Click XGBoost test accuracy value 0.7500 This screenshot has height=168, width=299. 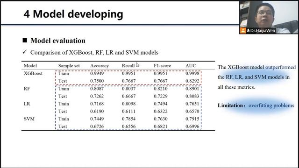97,81
